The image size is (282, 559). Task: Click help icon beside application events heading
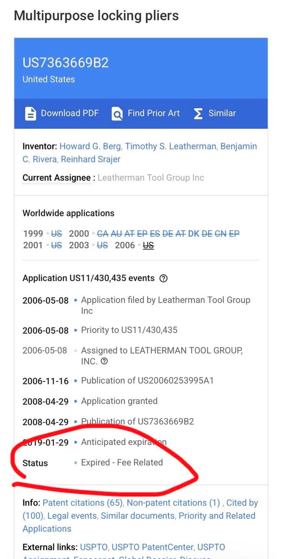[x=163, y=278]
